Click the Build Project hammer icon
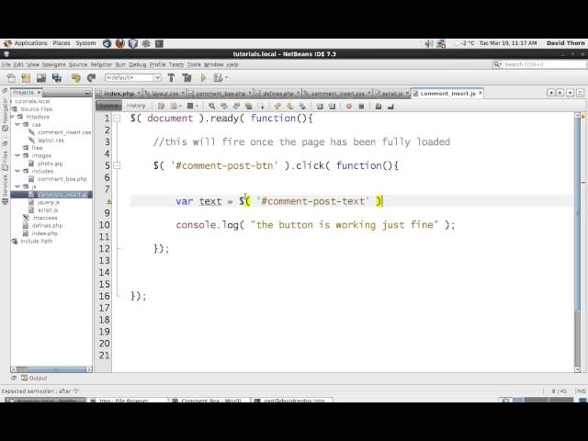Image resolution: width=588 pixels, height=441 pixels. click(171, 78)
